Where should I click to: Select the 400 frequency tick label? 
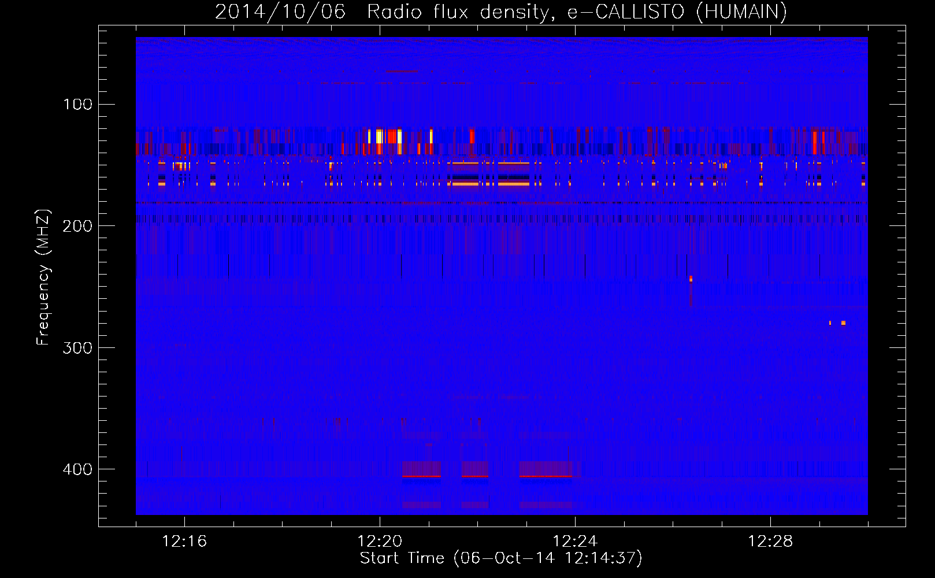(x=77, y=469)
